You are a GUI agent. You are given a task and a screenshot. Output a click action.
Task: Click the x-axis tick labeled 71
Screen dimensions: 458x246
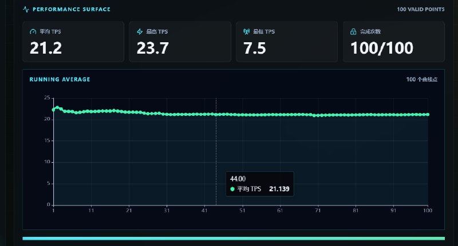(318, 211)
